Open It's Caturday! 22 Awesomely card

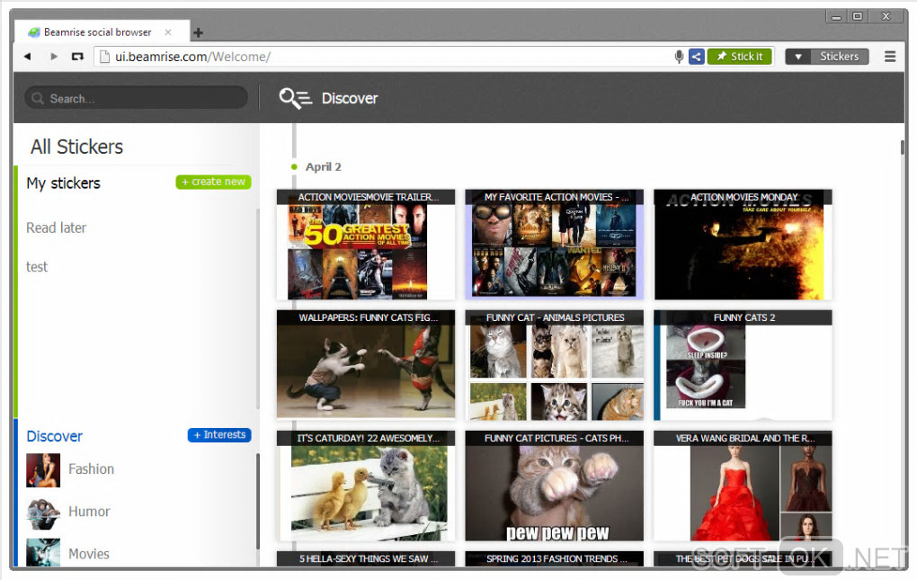[x=366, y=486]
